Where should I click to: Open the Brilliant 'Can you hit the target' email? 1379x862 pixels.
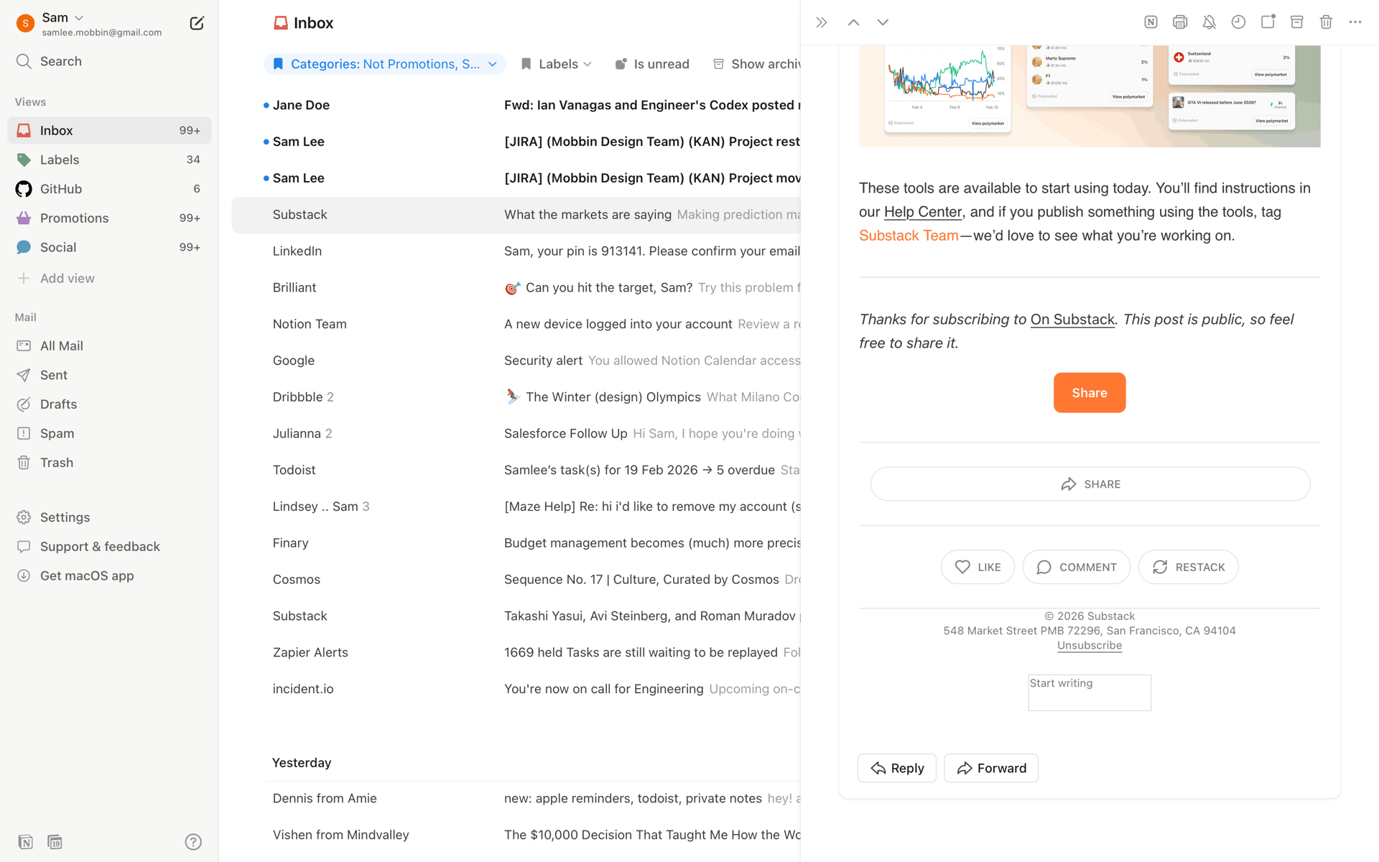pos(516,287)
